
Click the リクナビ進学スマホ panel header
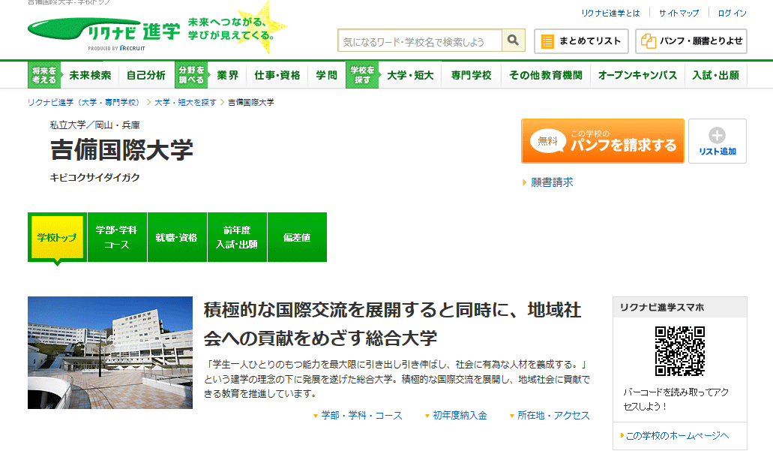tap(680, 307)
